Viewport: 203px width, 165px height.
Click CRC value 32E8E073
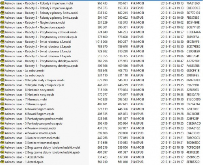click(192, 90)
